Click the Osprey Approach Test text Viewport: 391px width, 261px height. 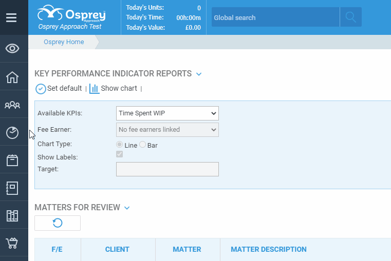pos(70,27)
